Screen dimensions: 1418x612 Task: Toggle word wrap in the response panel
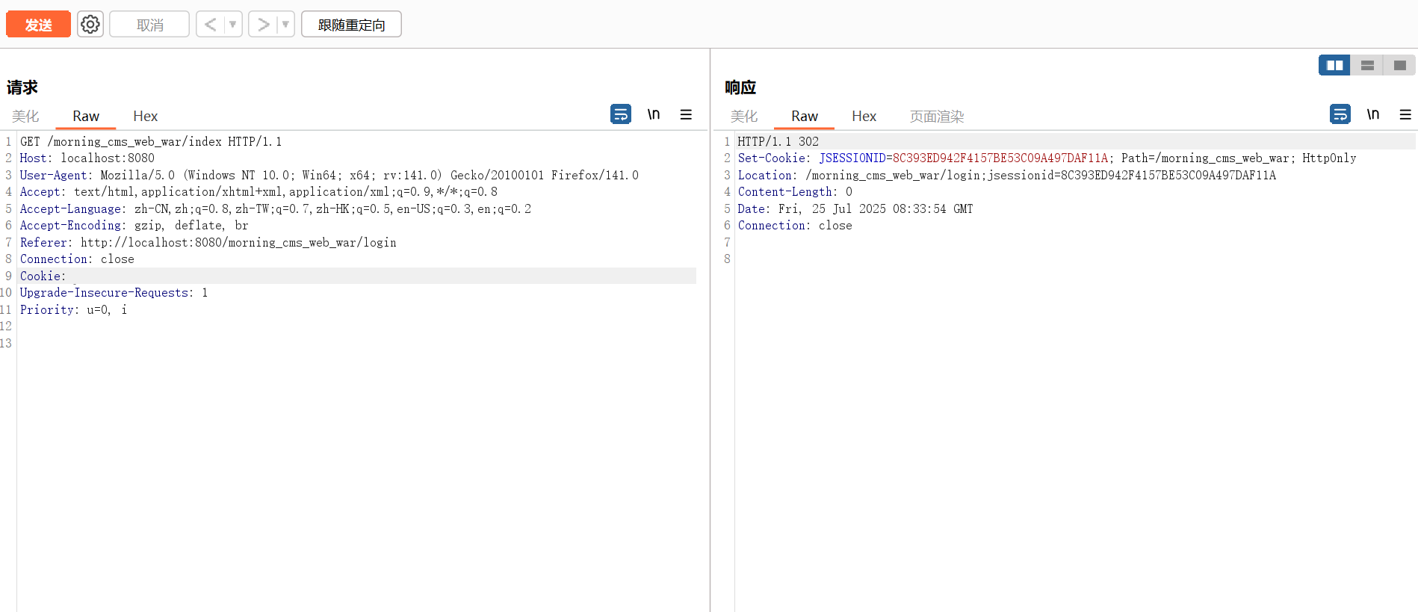tap(1340, 114)
